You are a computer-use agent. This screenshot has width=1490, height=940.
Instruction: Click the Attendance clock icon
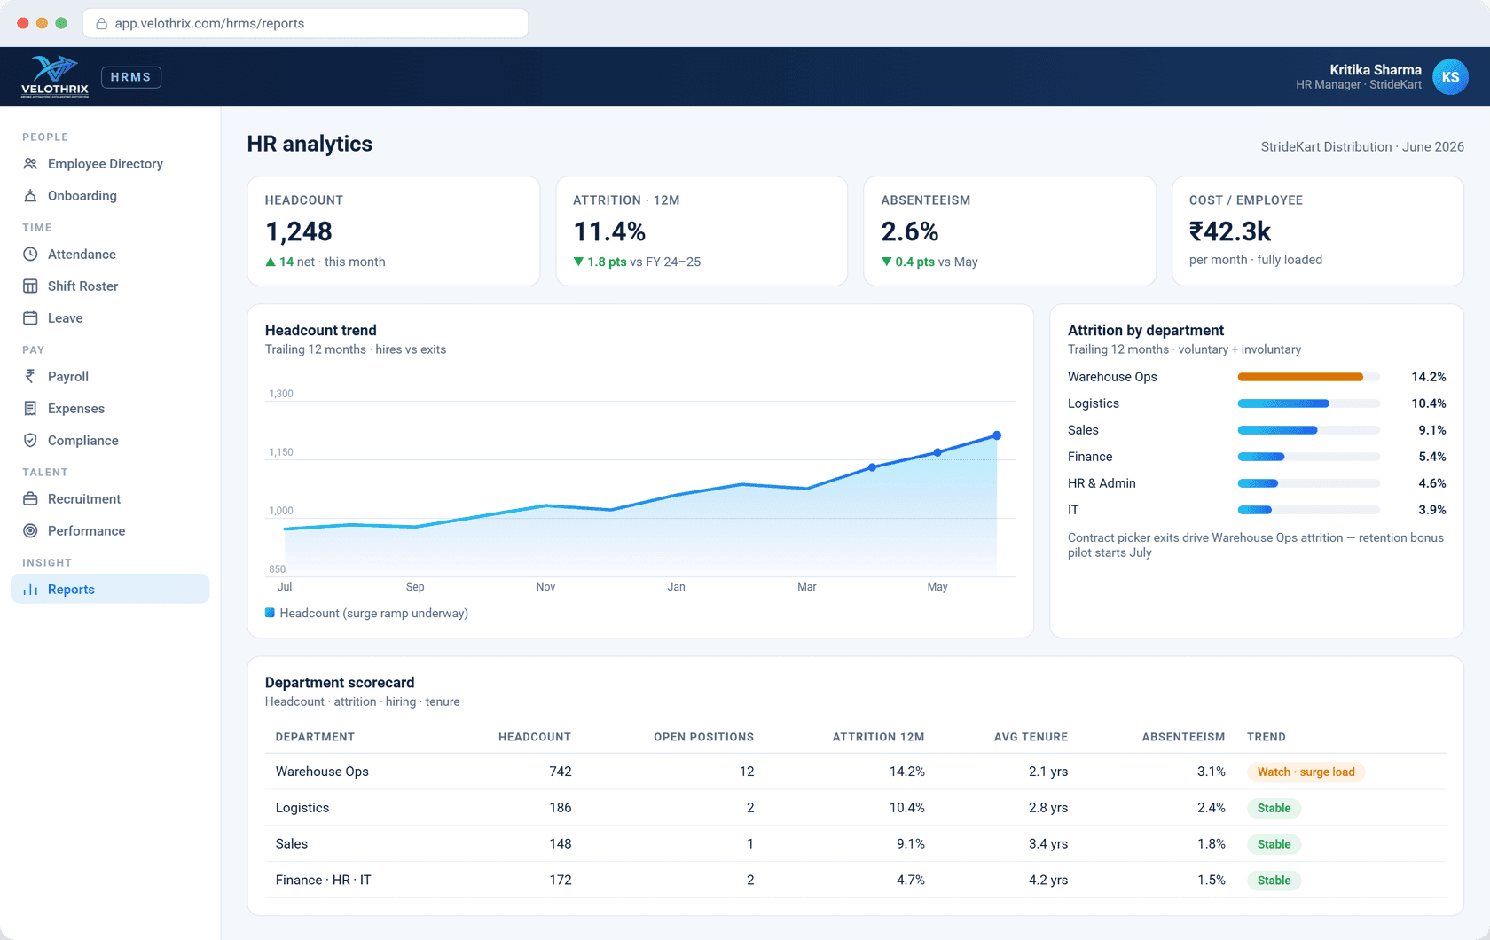(x=30, y=255)
